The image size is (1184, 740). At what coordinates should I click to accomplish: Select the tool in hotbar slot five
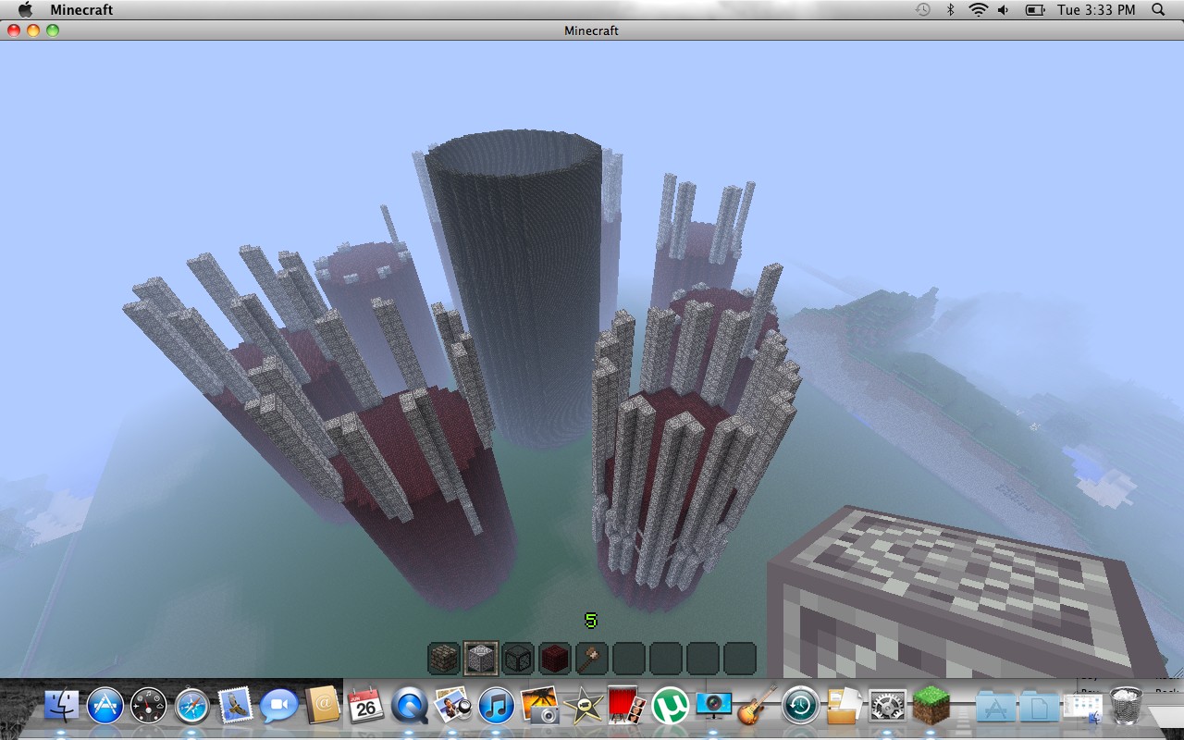coord(591,658)
